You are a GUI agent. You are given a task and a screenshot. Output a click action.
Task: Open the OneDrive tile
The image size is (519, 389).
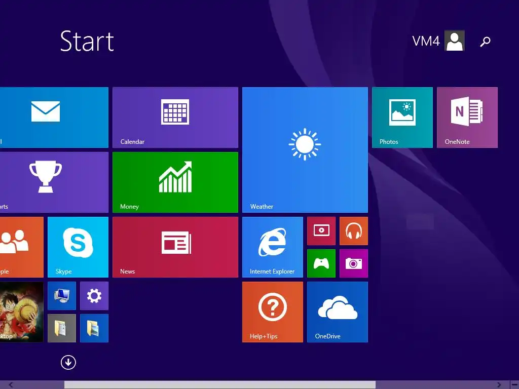point(337,312)
